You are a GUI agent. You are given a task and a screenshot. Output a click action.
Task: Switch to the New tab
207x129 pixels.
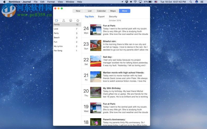tap(78, 11)
